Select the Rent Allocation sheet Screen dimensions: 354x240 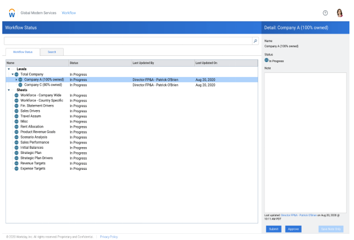pyautogui.click(x=32, y=127)
